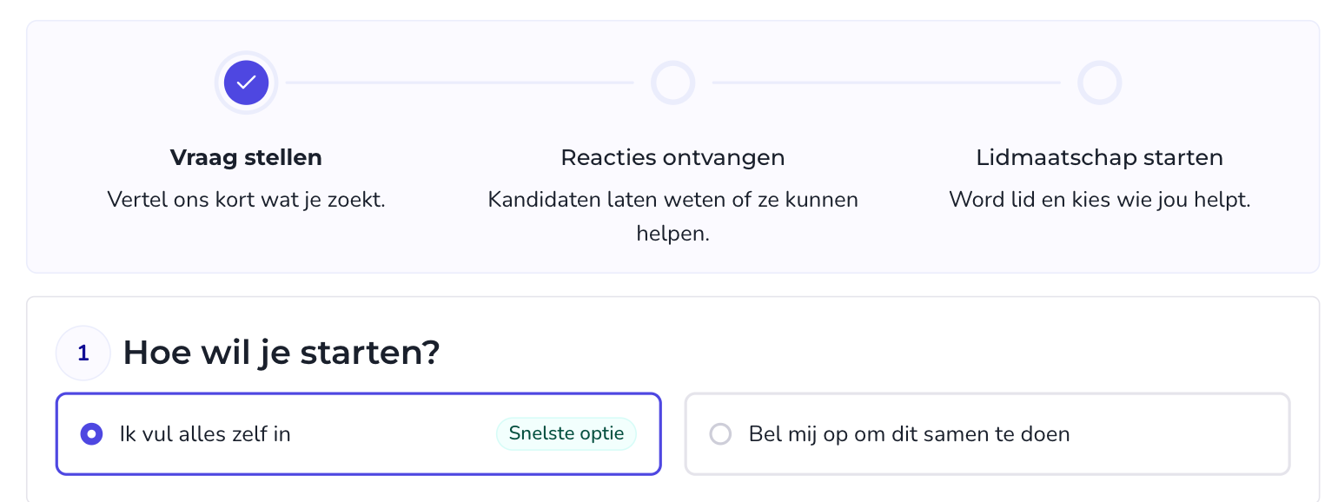Click the Snelste optie badge
The image size is (1338, 502).
(566, 433)
